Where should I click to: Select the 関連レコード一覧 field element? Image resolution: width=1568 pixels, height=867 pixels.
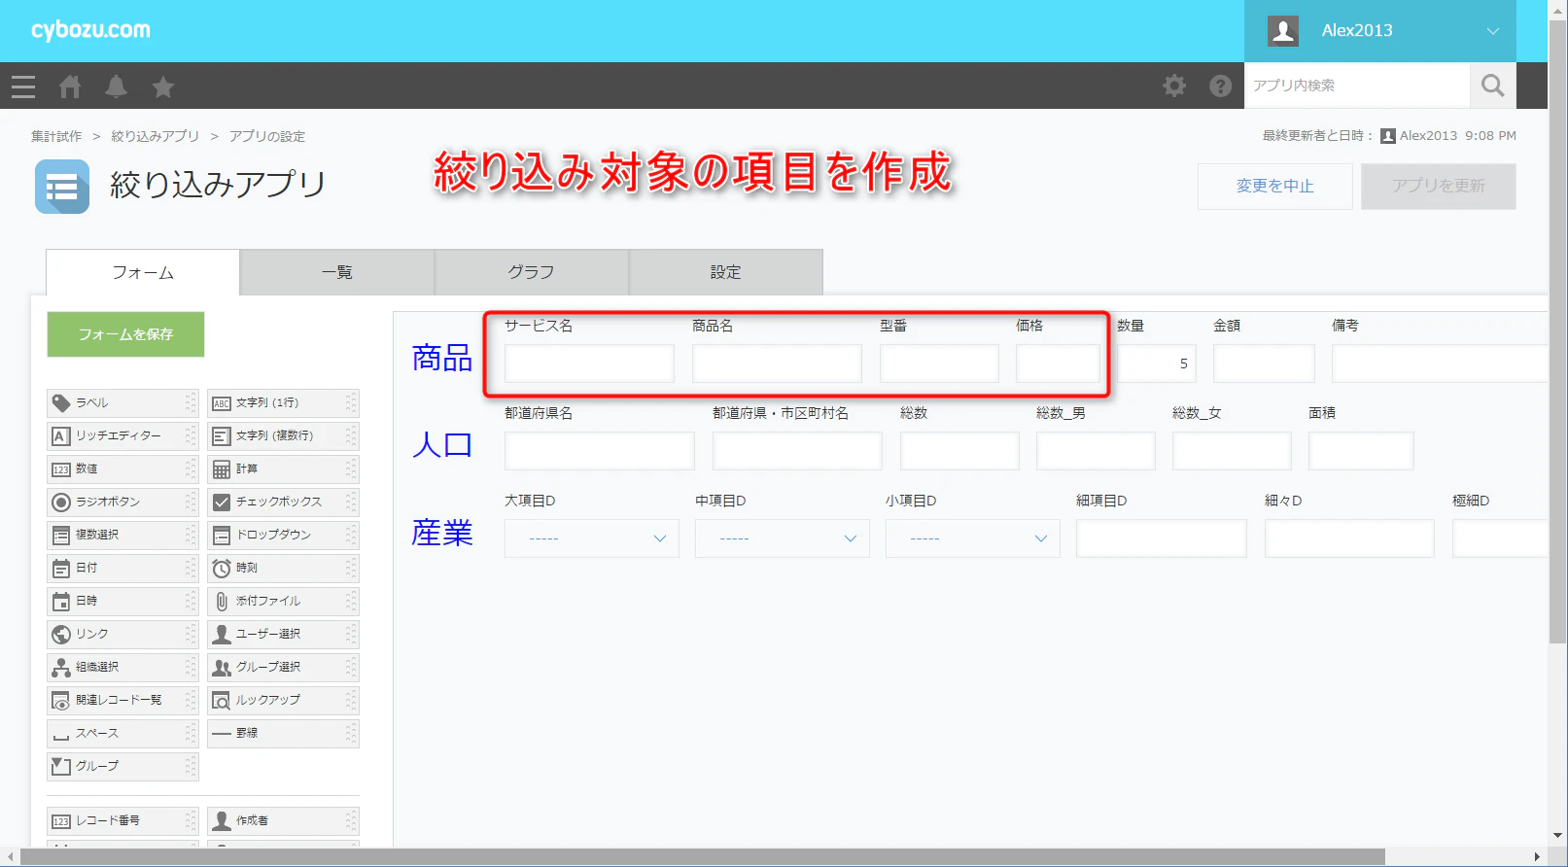tap(122, 700)
